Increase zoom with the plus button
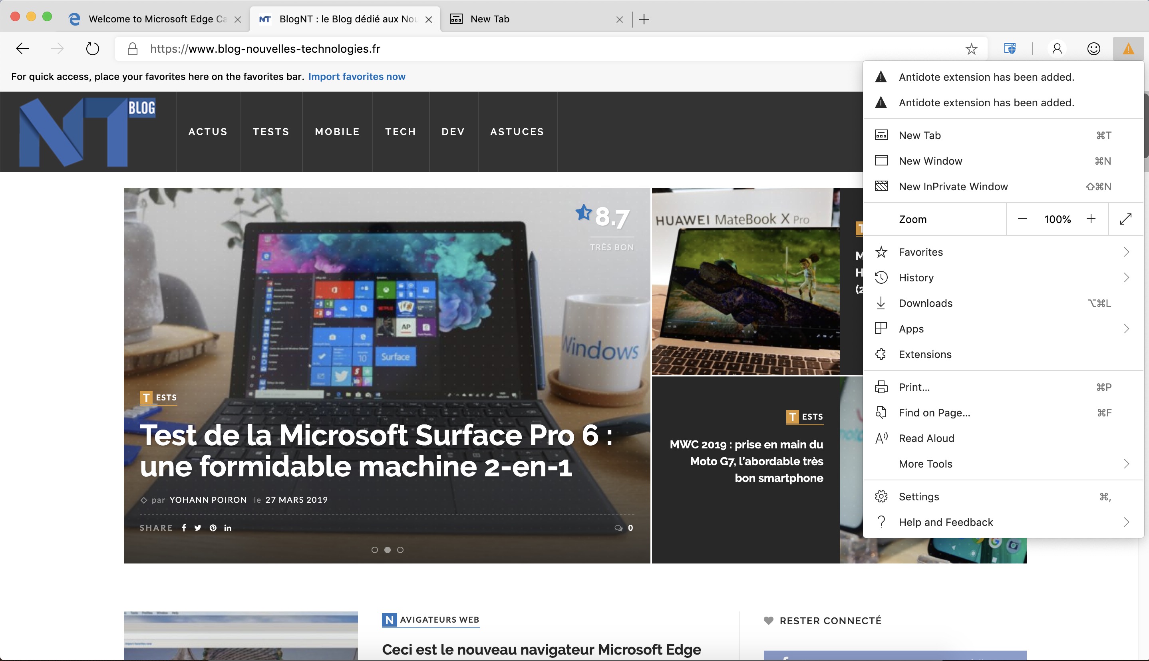The image size is (1149, 661). (1091, 219)
